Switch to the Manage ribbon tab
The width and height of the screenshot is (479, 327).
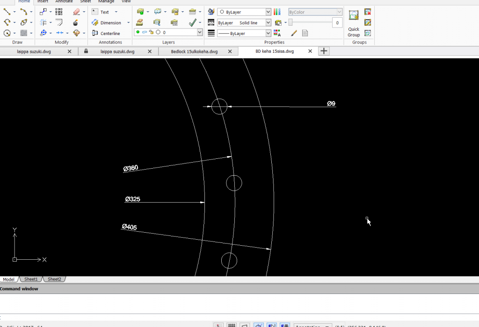tap(106, 1)
